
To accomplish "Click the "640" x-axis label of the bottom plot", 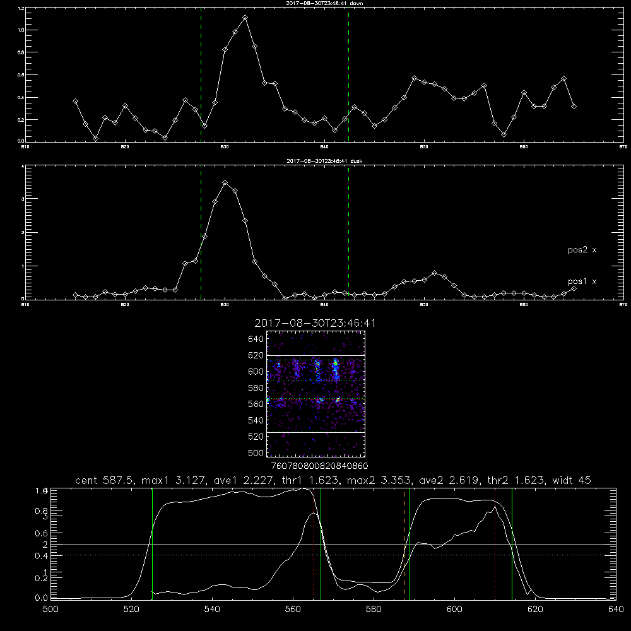I will [616, 610].
